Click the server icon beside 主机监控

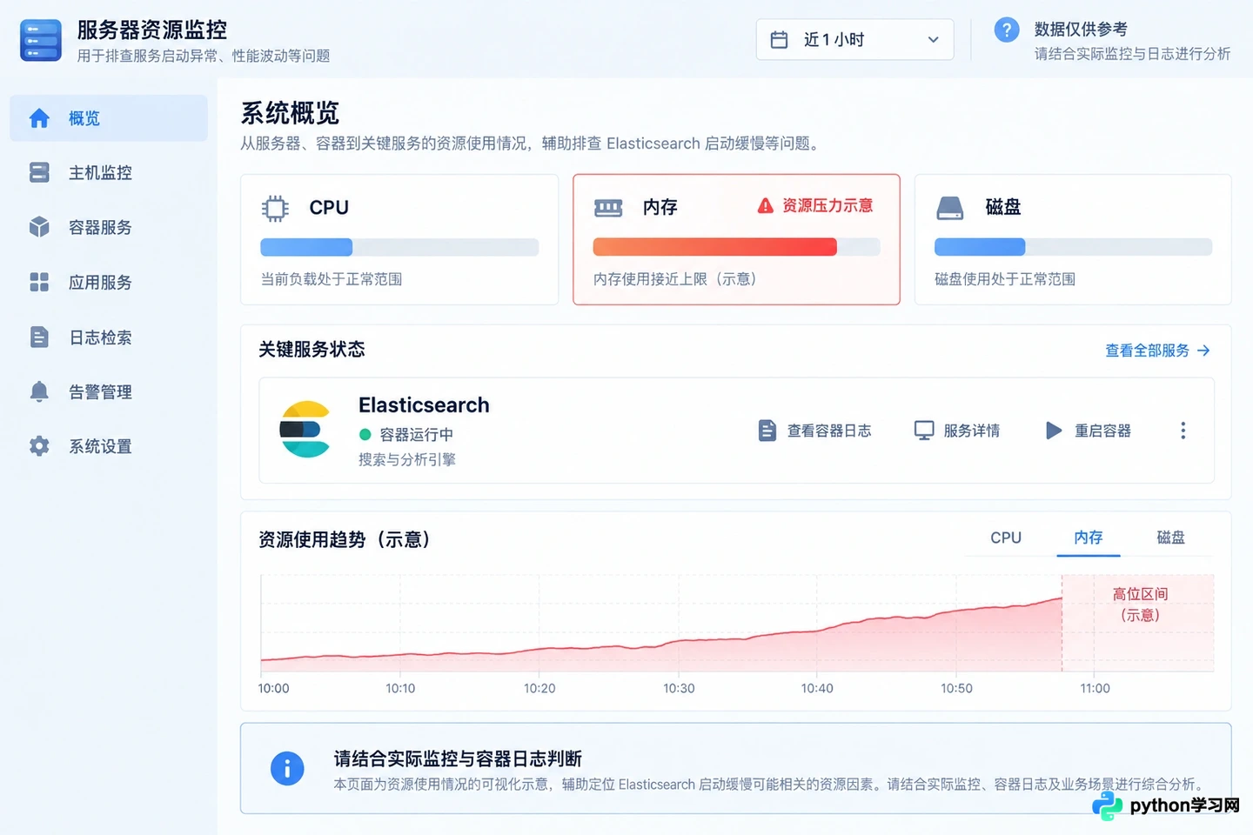click(39, 172)
